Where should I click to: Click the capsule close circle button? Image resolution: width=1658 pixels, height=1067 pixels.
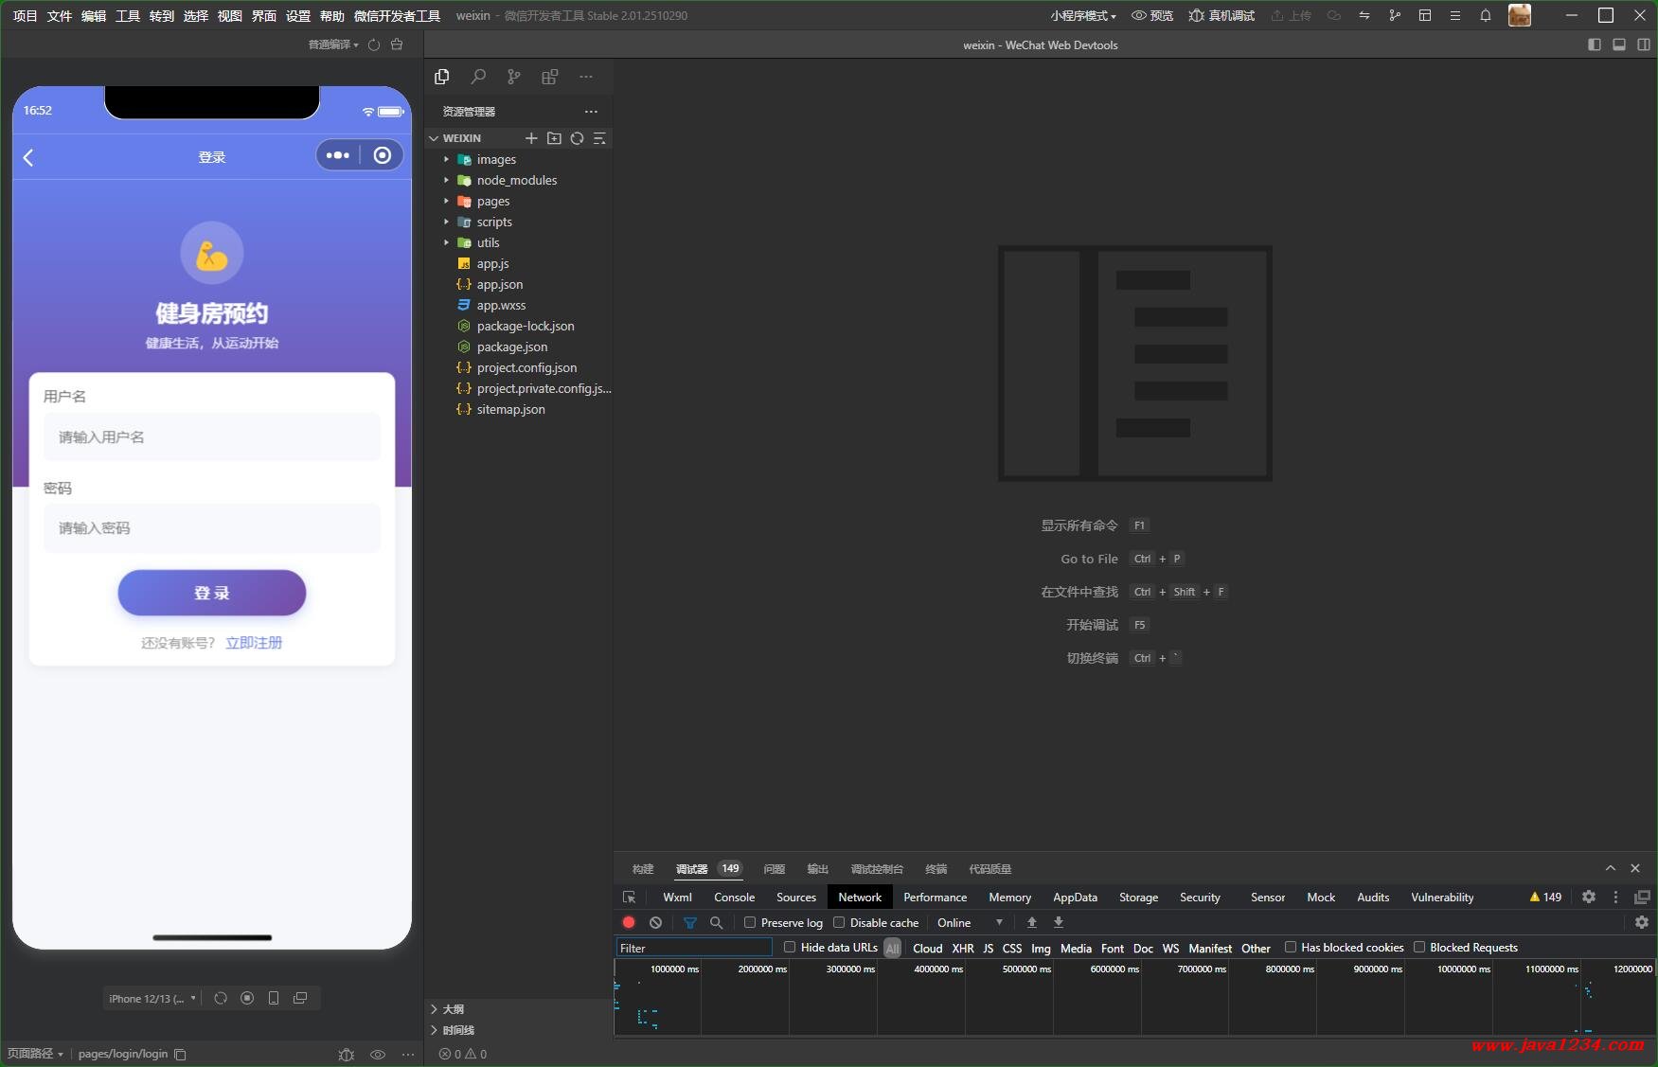coord(383,155)
